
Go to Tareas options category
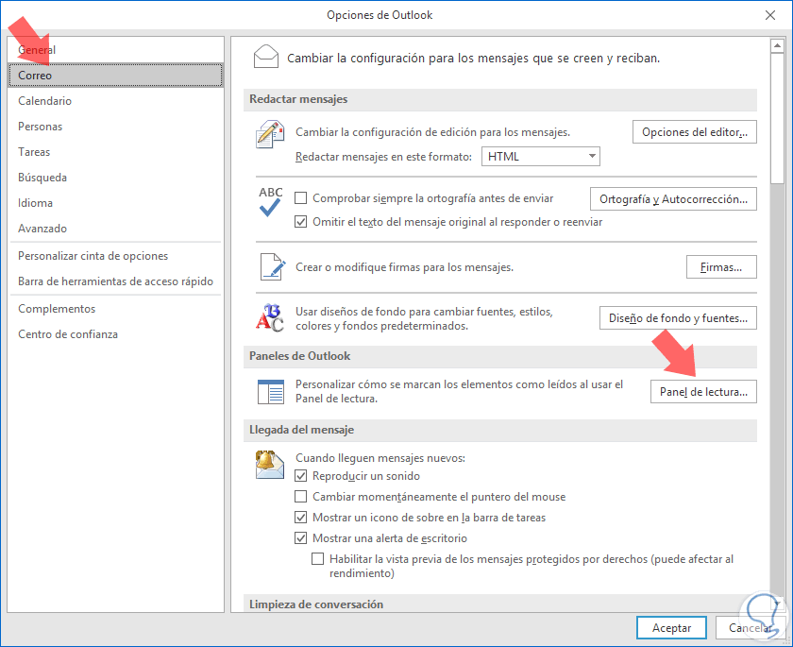[115, 152]
